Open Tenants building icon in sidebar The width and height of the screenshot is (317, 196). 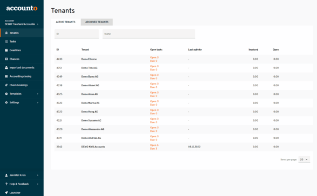pyautogui.click(x=6, y=33)
